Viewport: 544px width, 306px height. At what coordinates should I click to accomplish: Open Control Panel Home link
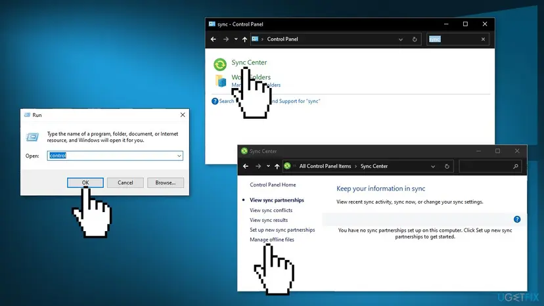[x=273, y=185]
